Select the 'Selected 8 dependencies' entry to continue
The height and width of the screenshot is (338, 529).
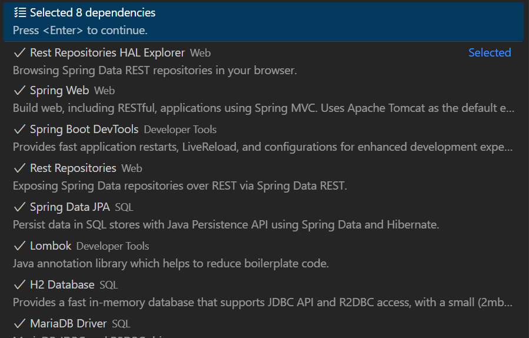click(92, 12)
